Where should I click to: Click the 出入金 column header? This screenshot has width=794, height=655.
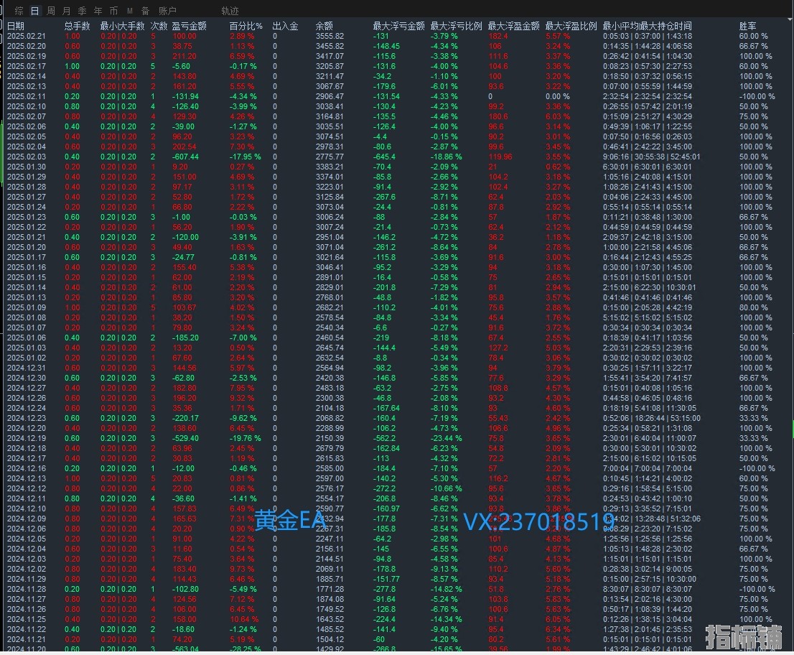coord(285,26)
